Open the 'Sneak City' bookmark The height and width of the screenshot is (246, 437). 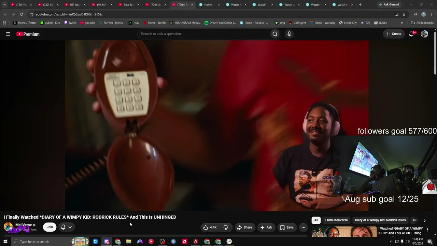pyautogui.click(x=348, y=23)
